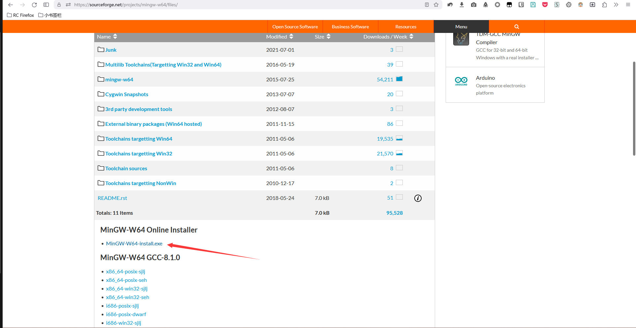
Task: Open the Open Source Software menu
Action: click(x=295, y=27)
